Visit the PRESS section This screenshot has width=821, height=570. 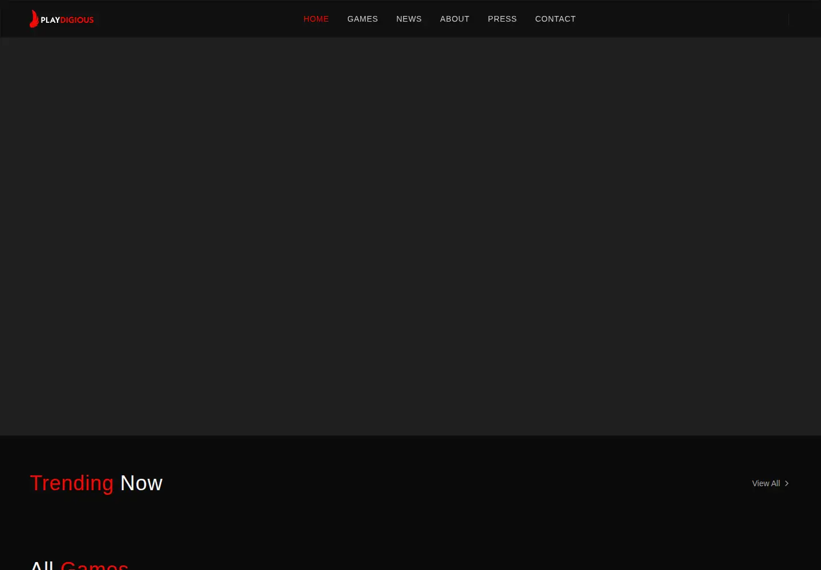[x=502, y=19]
